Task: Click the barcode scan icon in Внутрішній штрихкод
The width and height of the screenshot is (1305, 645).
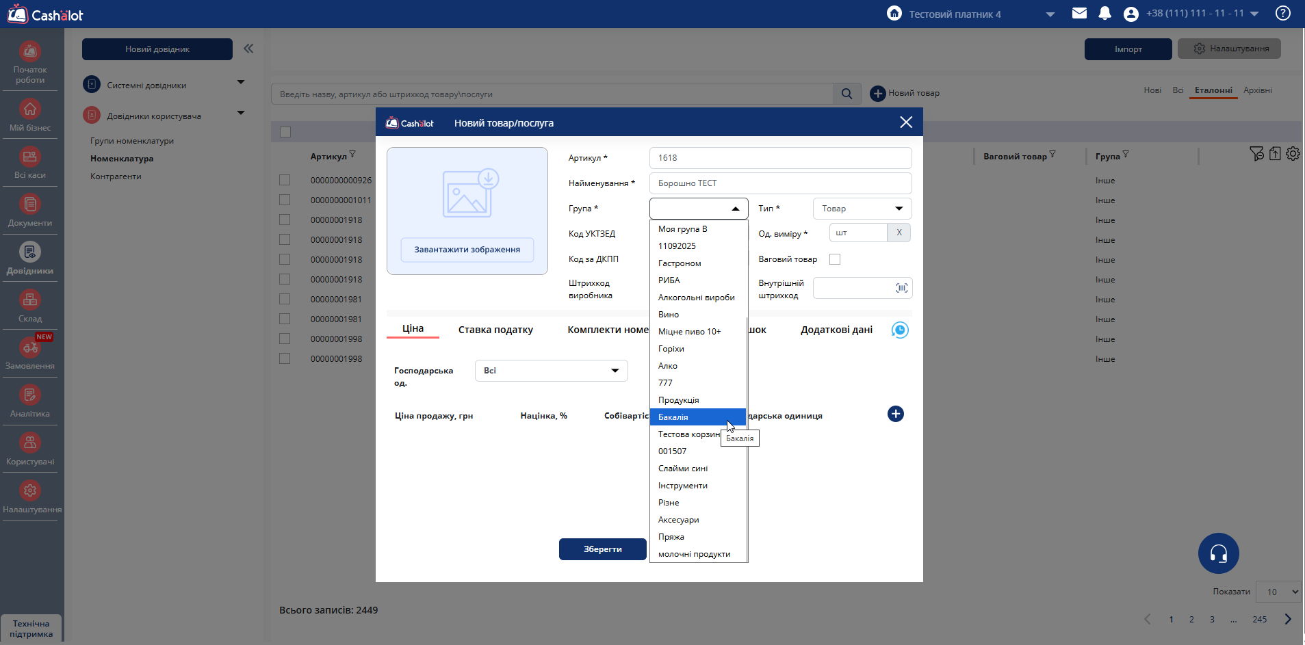Action: [901, 288]
